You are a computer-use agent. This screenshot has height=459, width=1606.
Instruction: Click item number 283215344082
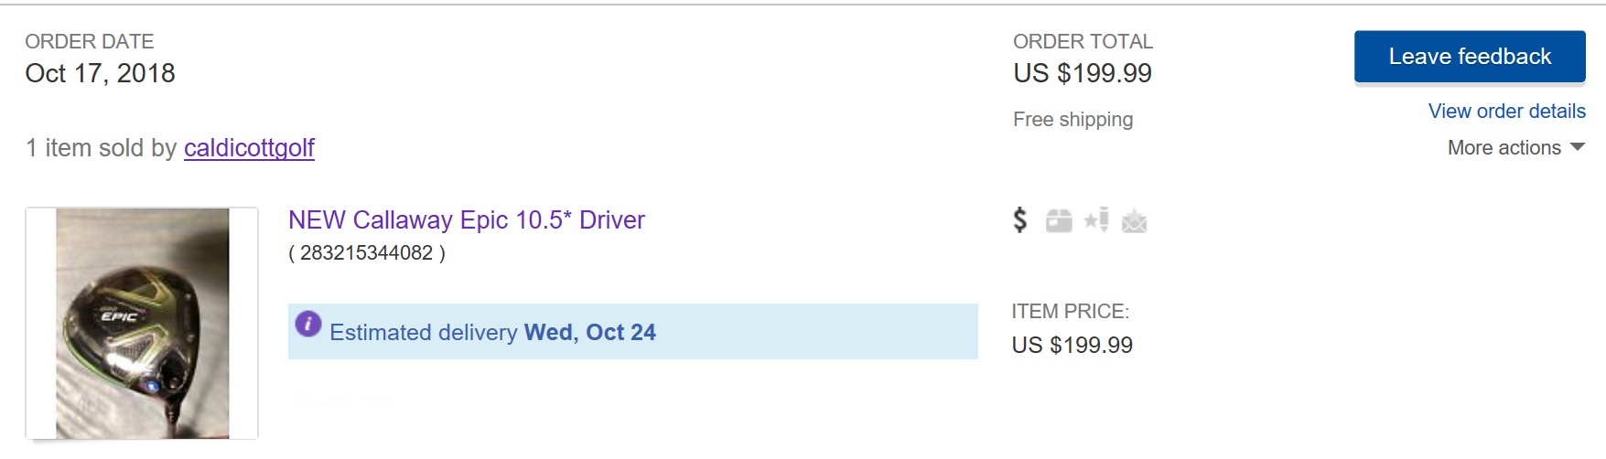tap(366, 253)
